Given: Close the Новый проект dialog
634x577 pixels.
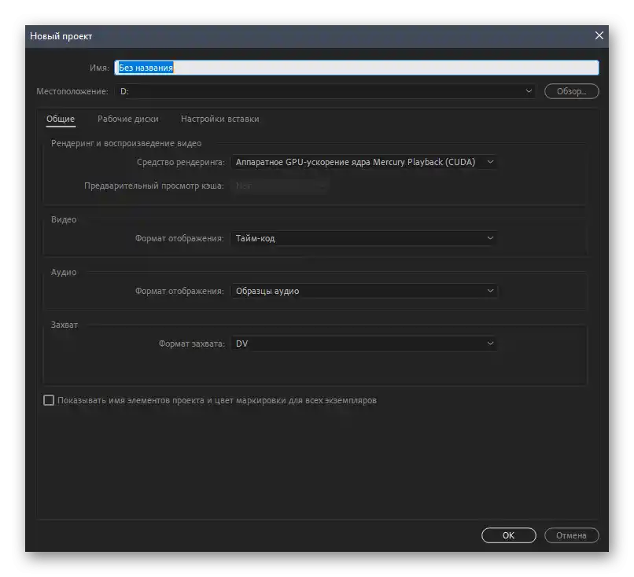Looking at the screenshot, I should click(x=599, y=35).
